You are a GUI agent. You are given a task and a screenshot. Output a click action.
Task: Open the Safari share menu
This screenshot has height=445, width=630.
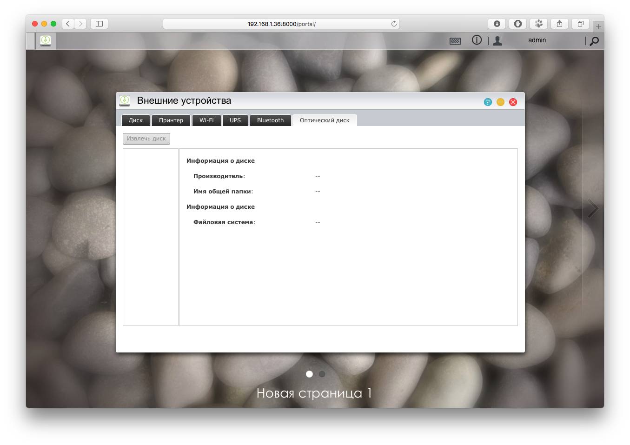[559, 24]
